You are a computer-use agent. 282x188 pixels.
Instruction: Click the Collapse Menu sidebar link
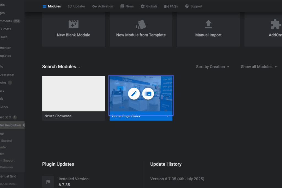(8, 184)
